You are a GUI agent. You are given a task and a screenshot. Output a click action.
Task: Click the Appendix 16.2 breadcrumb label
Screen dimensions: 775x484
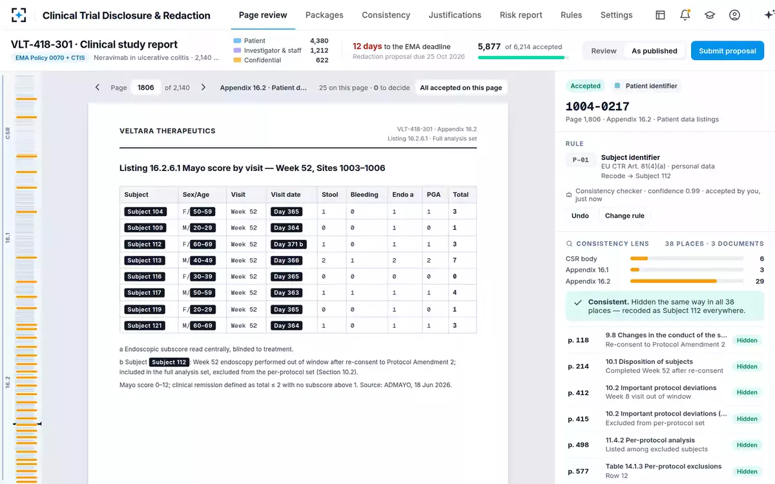tap(263, 88)
